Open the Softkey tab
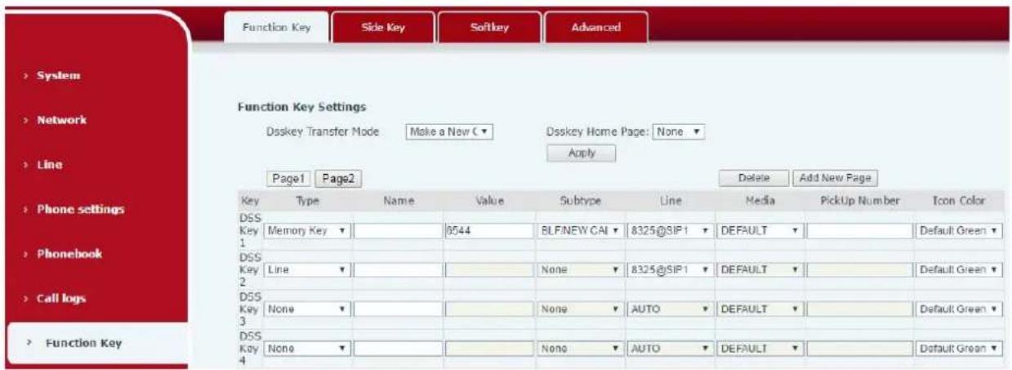 [489, 27]
